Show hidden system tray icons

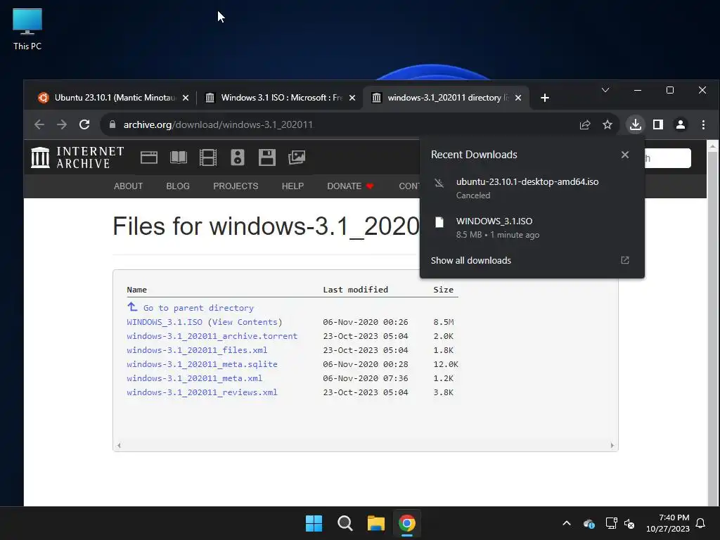[x=567, y=523]
